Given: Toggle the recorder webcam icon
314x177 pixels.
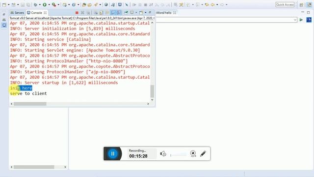Looking at the screenshot, I should pyautogui.click(x=193, y=154).
